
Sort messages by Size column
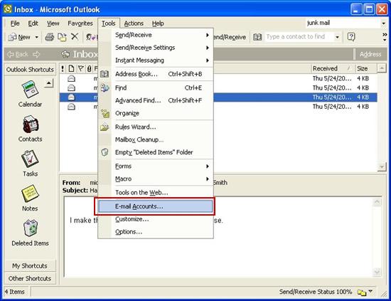[x=365, y=68]
